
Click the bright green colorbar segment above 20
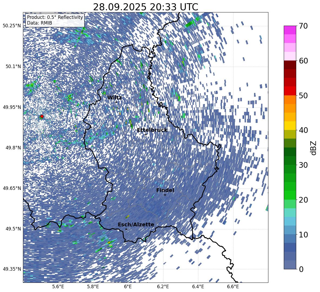(290, 195)
